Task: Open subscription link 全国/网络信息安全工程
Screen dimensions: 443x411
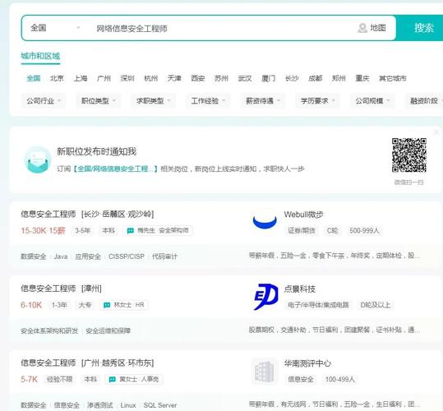Action: 115,169
